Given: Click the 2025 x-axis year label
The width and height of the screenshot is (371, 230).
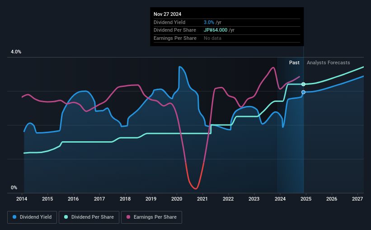Looking at the screenshot, I should [x=306, y=199].
